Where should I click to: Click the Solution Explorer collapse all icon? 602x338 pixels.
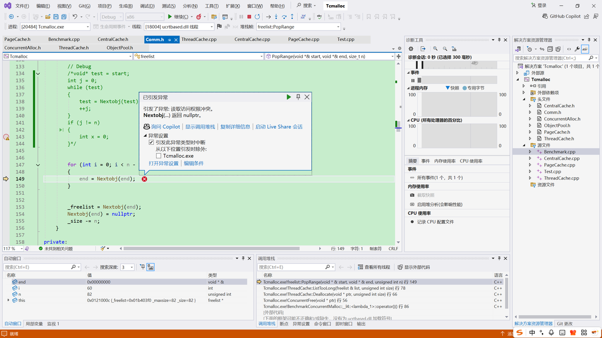click(x=550, y=49)
